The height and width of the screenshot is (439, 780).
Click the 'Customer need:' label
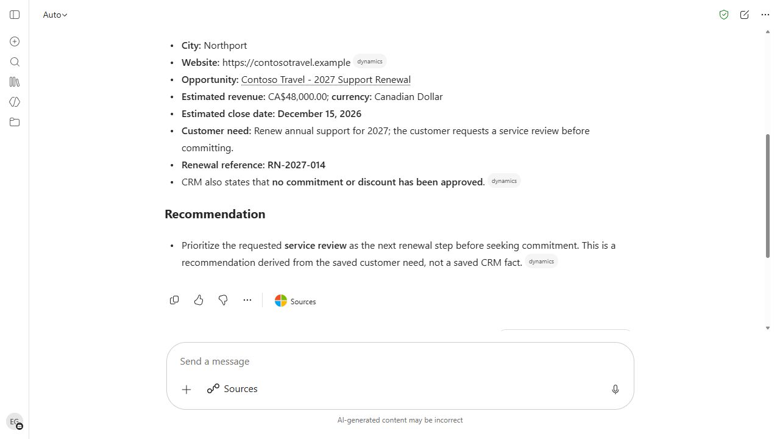[216, 131]
